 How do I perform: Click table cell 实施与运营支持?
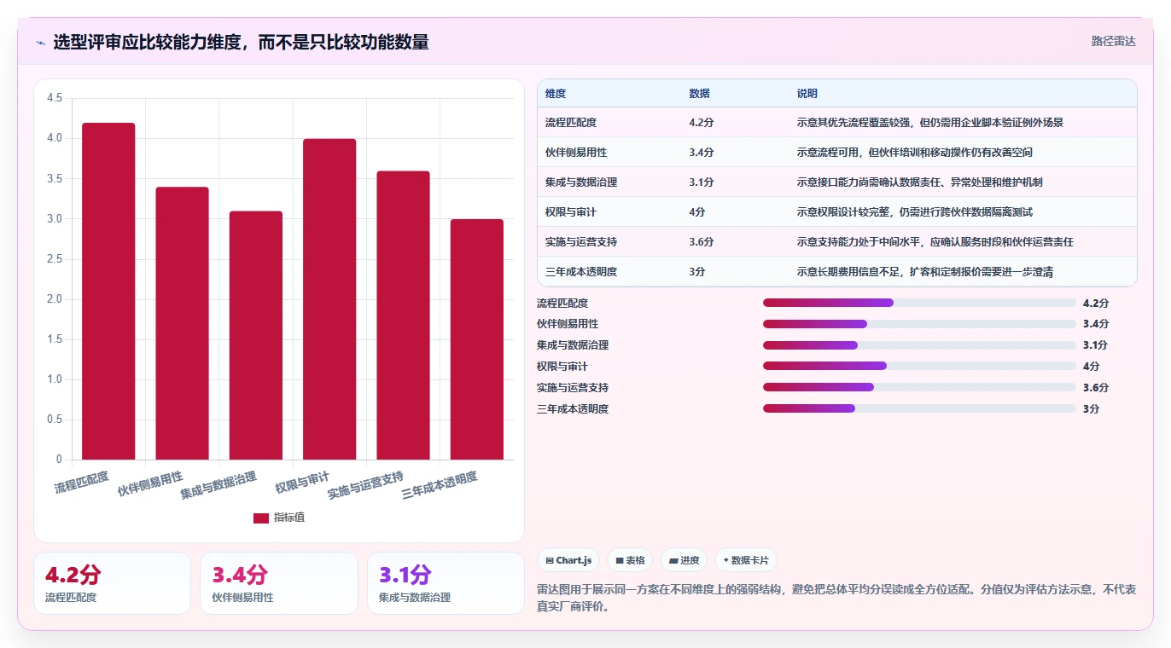tap(581, 242)
